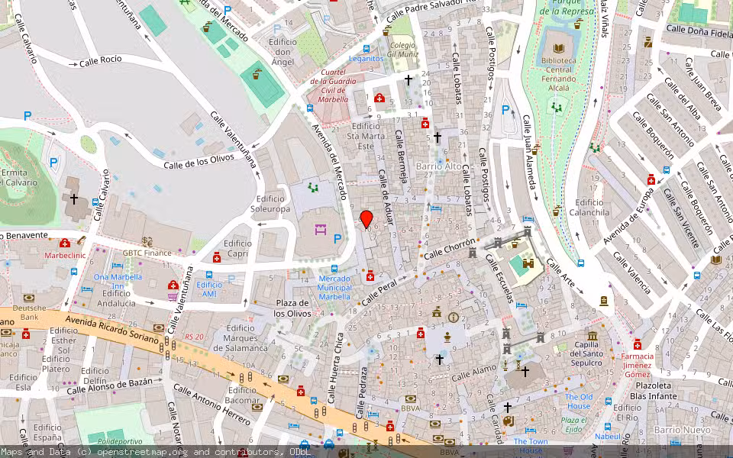This screenshot has height=458, width=733.
Task: Select the castle tower icon by Calle Chorrón
Action: pos(473,253)
